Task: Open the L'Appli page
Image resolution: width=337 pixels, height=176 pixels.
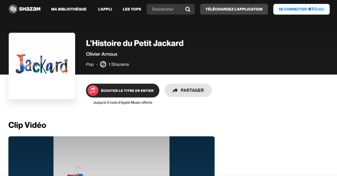Action: pyautogui.click(x=105, y=9)
